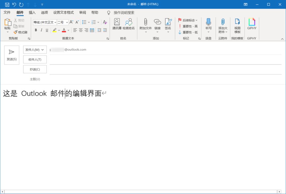Switch to the 插入 ribbon tab

point(32,12)
